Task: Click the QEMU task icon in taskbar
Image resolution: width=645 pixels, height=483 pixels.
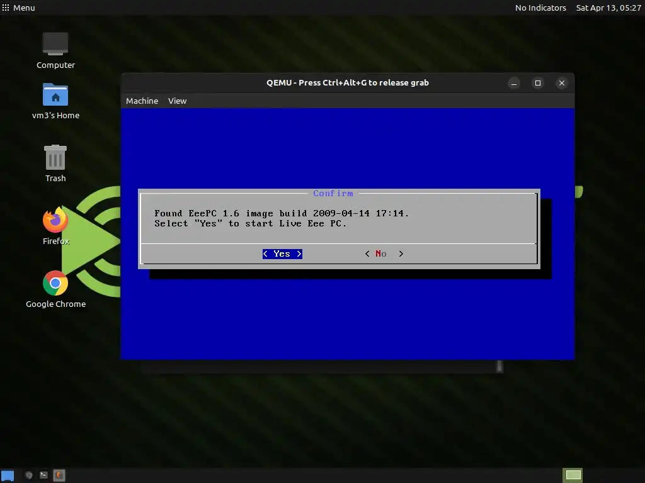Action: (x=59, y=475)
